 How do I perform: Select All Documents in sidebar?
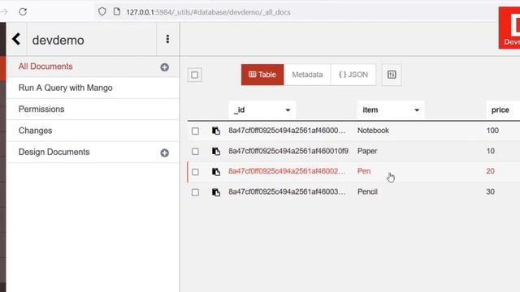click(x=45, y=67)
